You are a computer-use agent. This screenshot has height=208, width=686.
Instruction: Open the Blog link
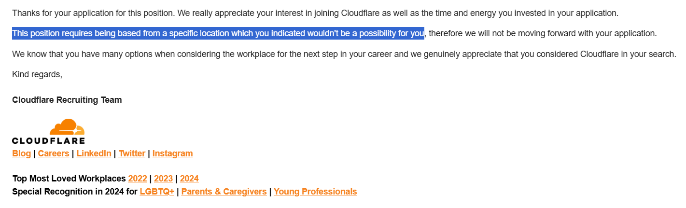pyautogui.click(x=21, y=153)
